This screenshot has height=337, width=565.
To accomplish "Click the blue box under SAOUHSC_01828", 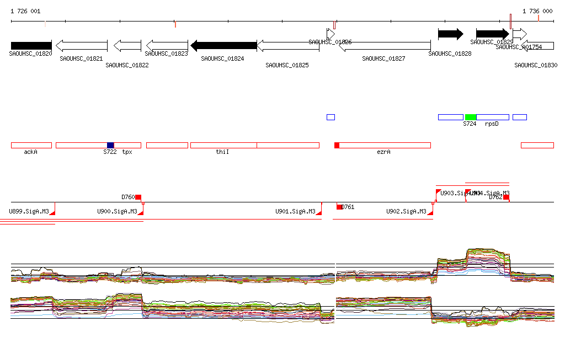I will (450, 117).
